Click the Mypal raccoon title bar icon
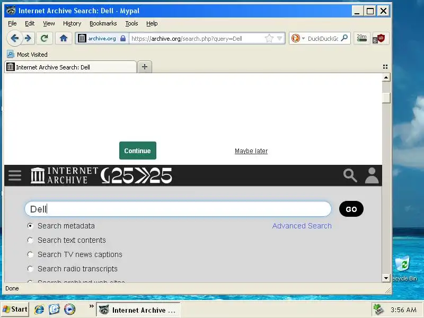 point(11,11)
